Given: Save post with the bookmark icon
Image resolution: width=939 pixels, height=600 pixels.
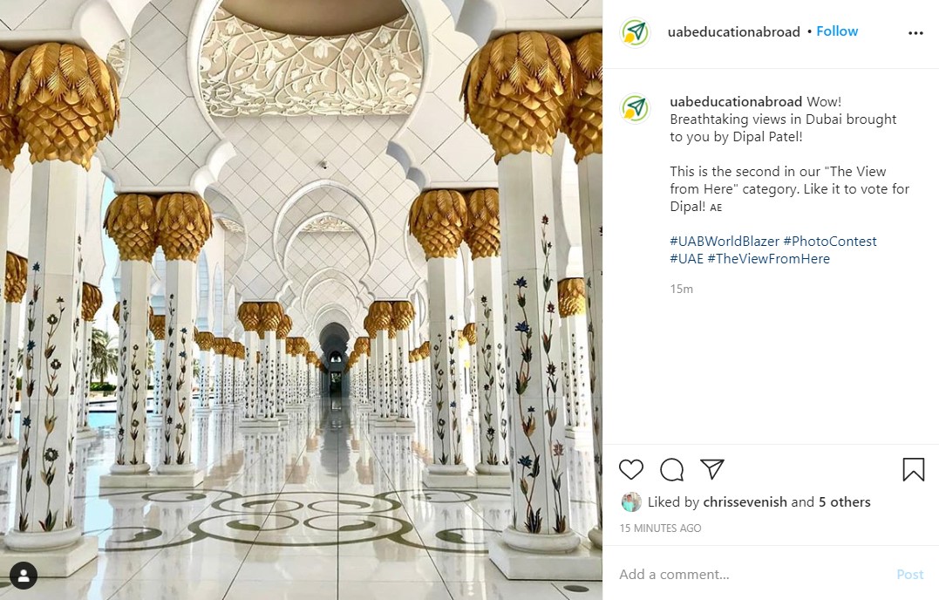Looking at the screenshot, I should [x=913, y=470].
